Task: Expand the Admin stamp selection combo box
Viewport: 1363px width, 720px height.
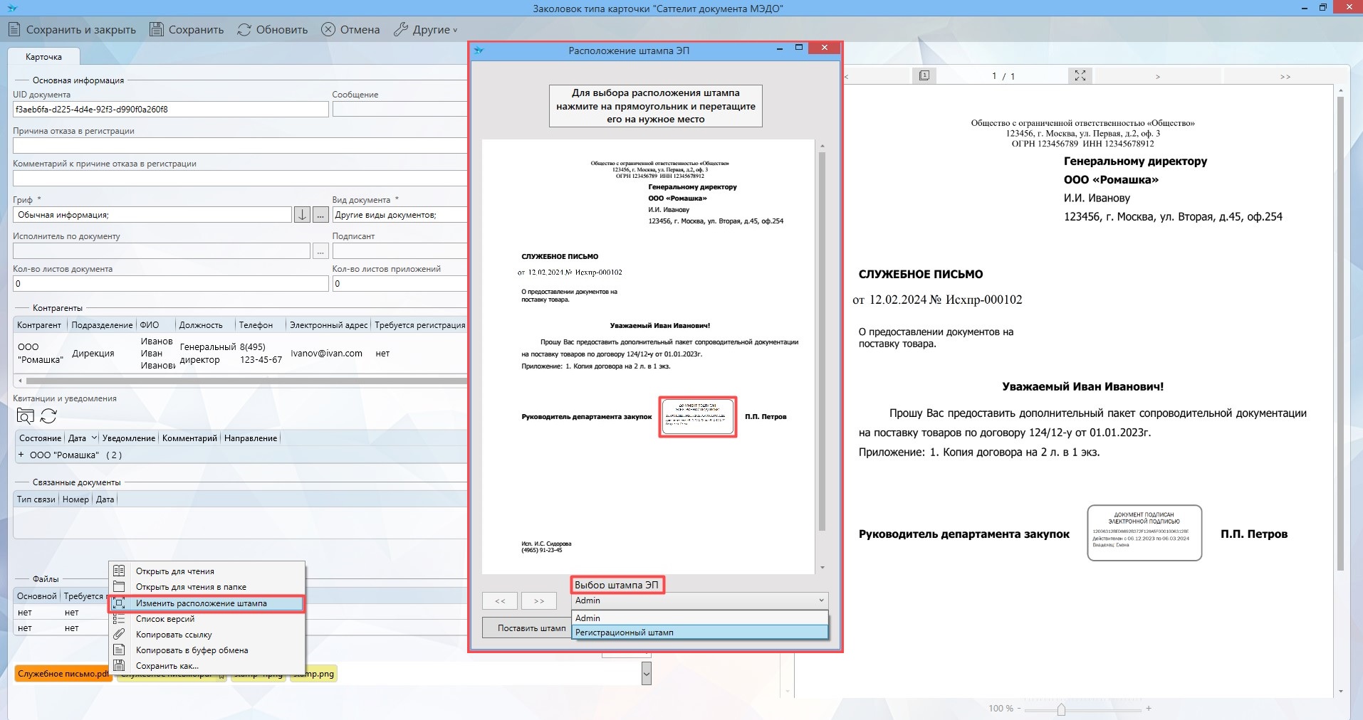Action: (820, 600)
